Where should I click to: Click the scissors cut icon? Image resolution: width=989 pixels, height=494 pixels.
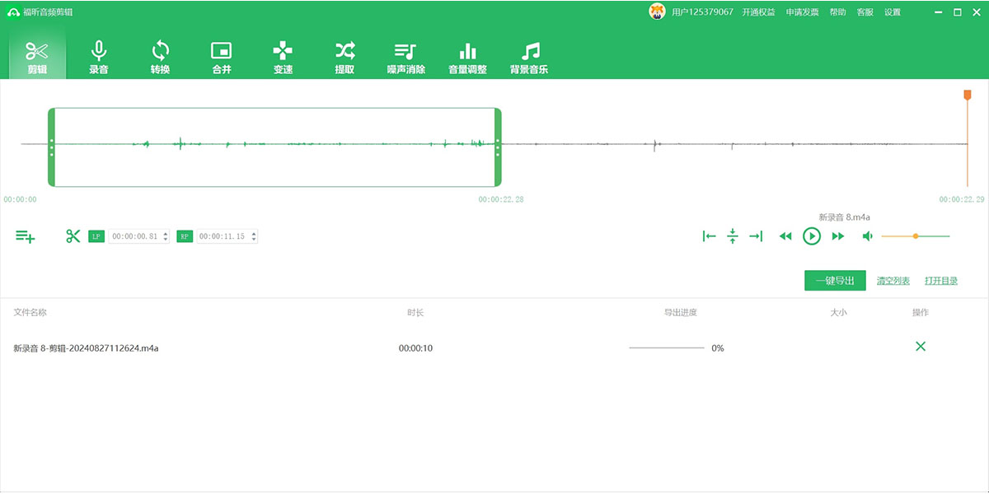point(73,236)
